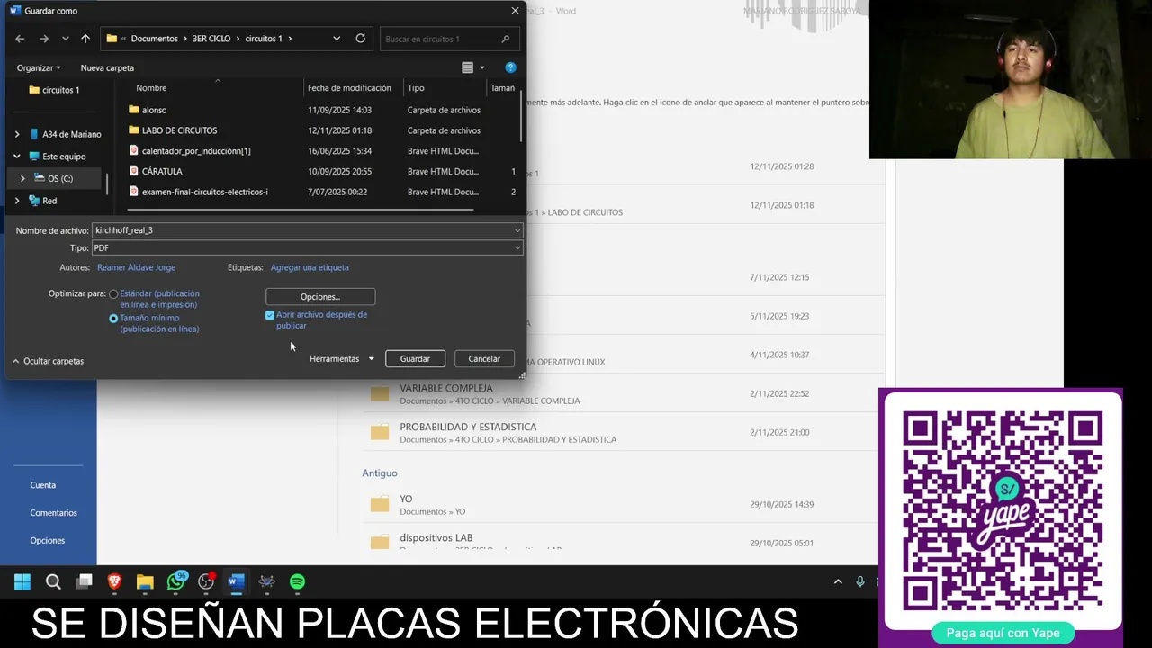Open File Explorer from taskbar

[145, 581]
